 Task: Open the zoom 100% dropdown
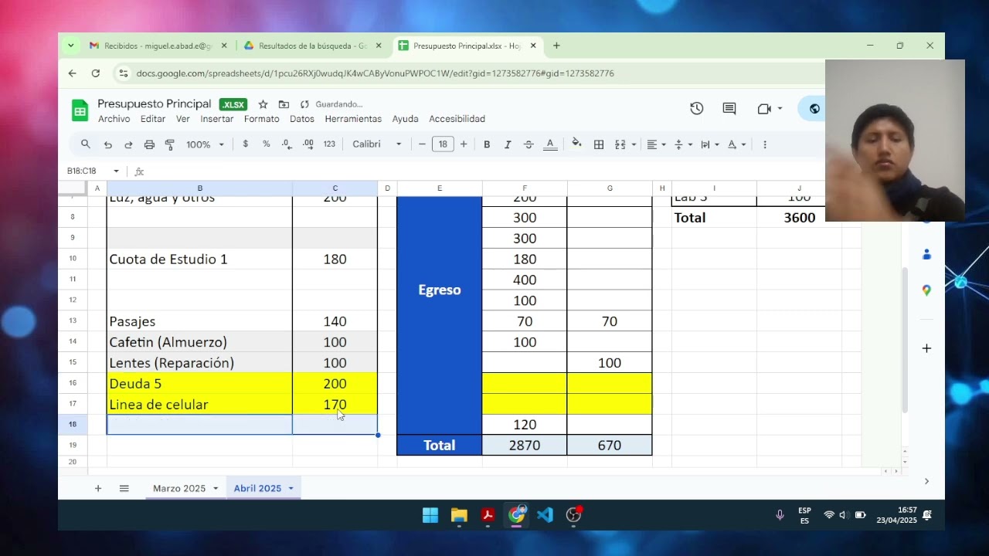(205, 144)
